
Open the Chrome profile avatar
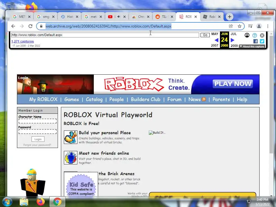tap(259, 26)
